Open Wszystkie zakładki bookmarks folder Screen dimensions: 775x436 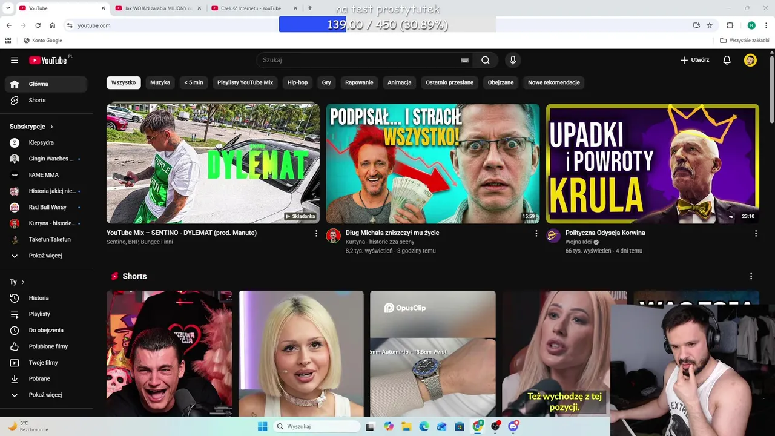[x=744, y=41]
